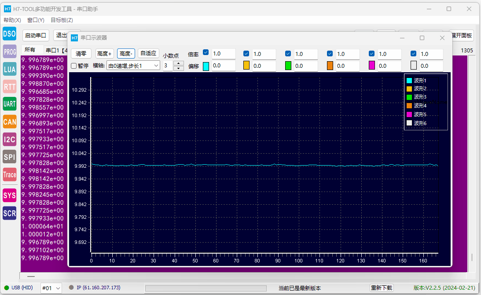Switch to the UART serial tool
The width and height of the screenshot is (481, 295).
(x=10, y=104)
